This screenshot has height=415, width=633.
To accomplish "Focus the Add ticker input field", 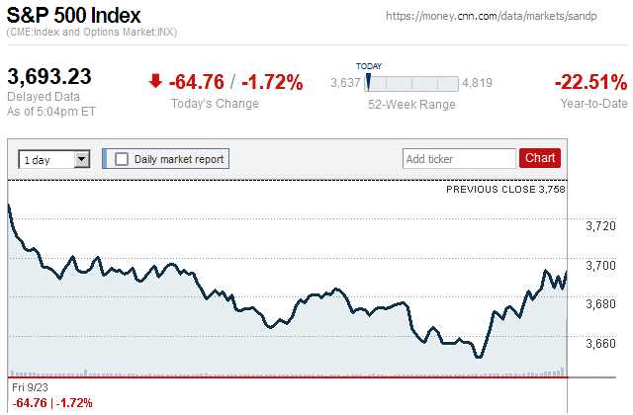I will tap(458, 159).
